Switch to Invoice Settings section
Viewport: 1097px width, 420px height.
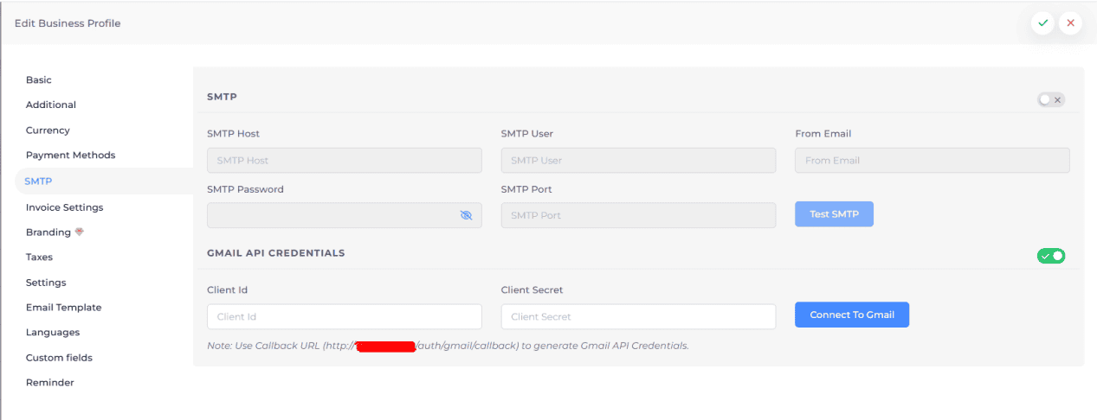[x=64, y=207]
